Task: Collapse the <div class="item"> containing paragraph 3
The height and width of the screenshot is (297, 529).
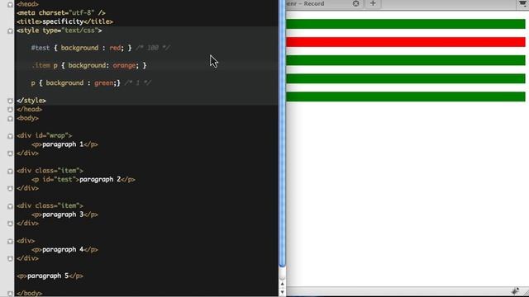Action: [x=11, y=206]
